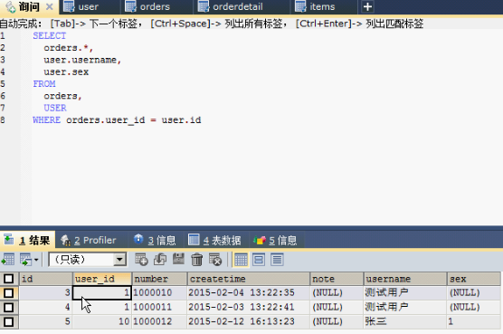Sort by the createtime column header
Image resolution: width=503 pixels, height=334 pixels.
249,279
